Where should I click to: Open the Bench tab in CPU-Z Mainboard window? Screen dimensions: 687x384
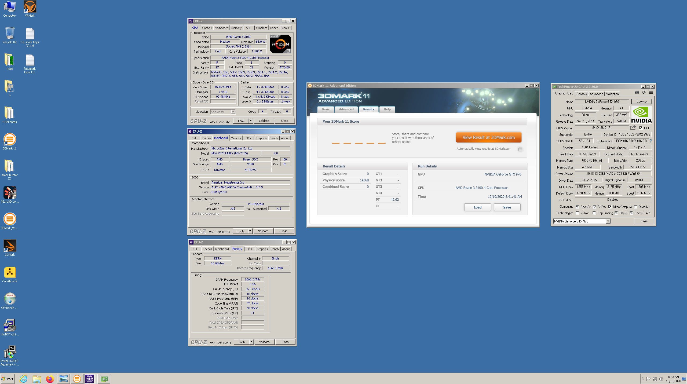[273, 138]
